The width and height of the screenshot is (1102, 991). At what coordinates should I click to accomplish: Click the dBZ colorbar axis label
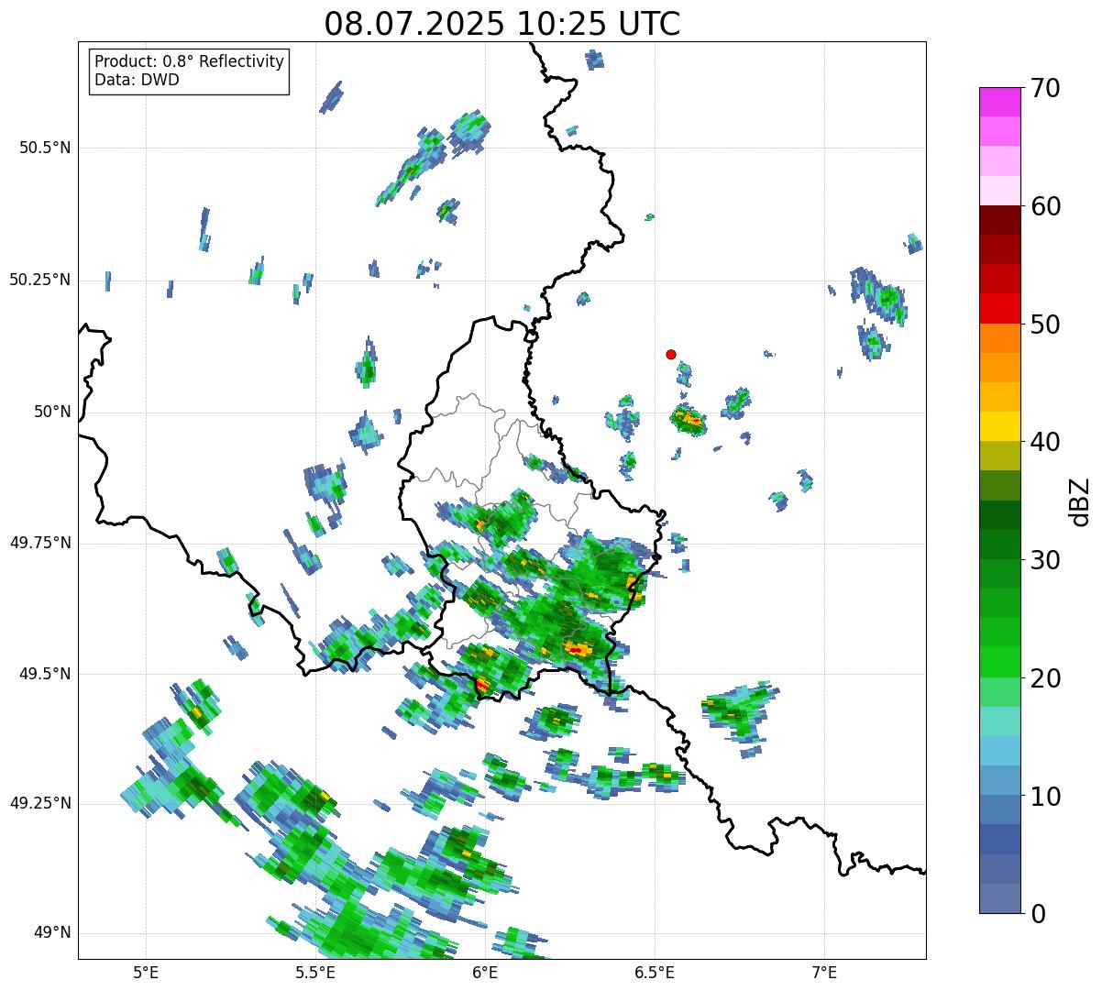1080,501
